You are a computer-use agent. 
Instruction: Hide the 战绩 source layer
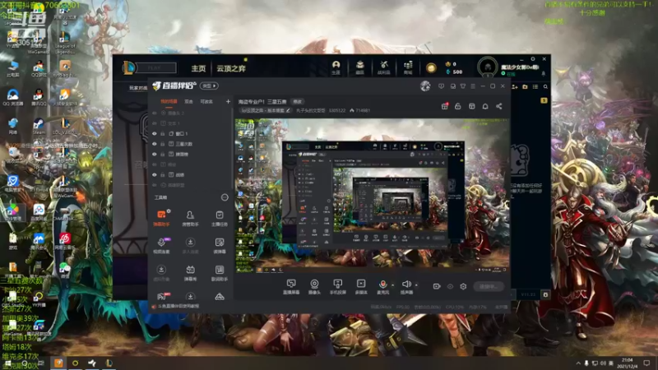pos(155,174)
